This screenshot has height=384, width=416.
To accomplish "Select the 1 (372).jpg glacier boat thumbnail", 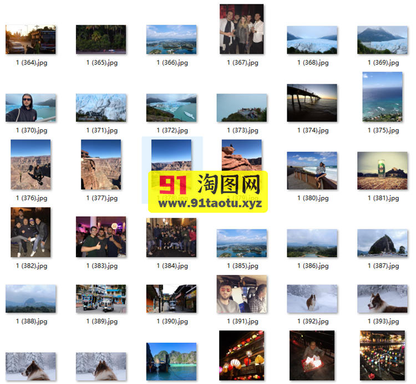I will [x=171, y=107].
